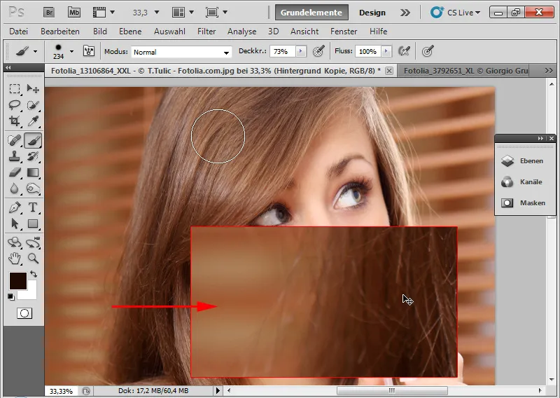Image resolution: width=560 pixels, height=398 pixels.
Task: Open the Ebenen panel
Action: coord(525,161)
